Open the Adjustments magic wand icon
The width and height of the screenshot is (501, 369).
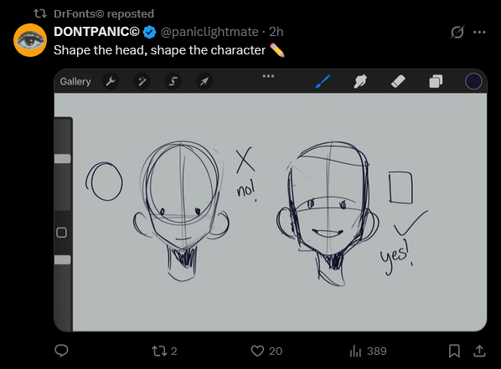(x=142, y=81)
